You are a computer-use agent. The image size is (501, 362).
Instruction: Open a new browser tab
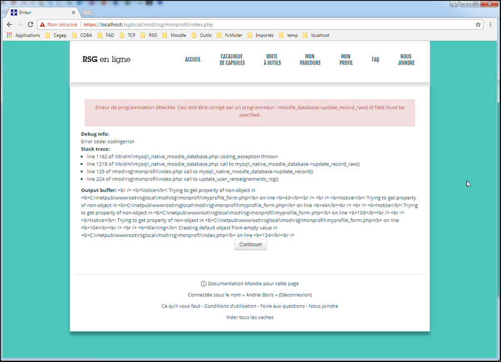coord(87,12)
